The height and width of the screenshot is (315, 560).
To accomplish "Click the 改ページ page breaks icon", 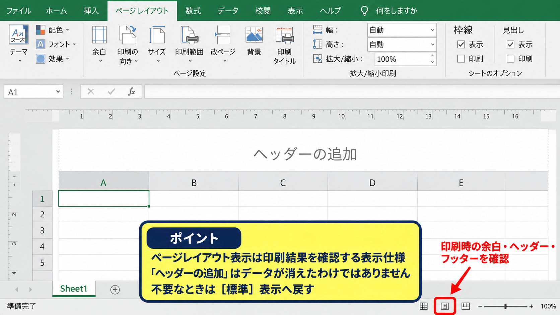I will (223, 35).
